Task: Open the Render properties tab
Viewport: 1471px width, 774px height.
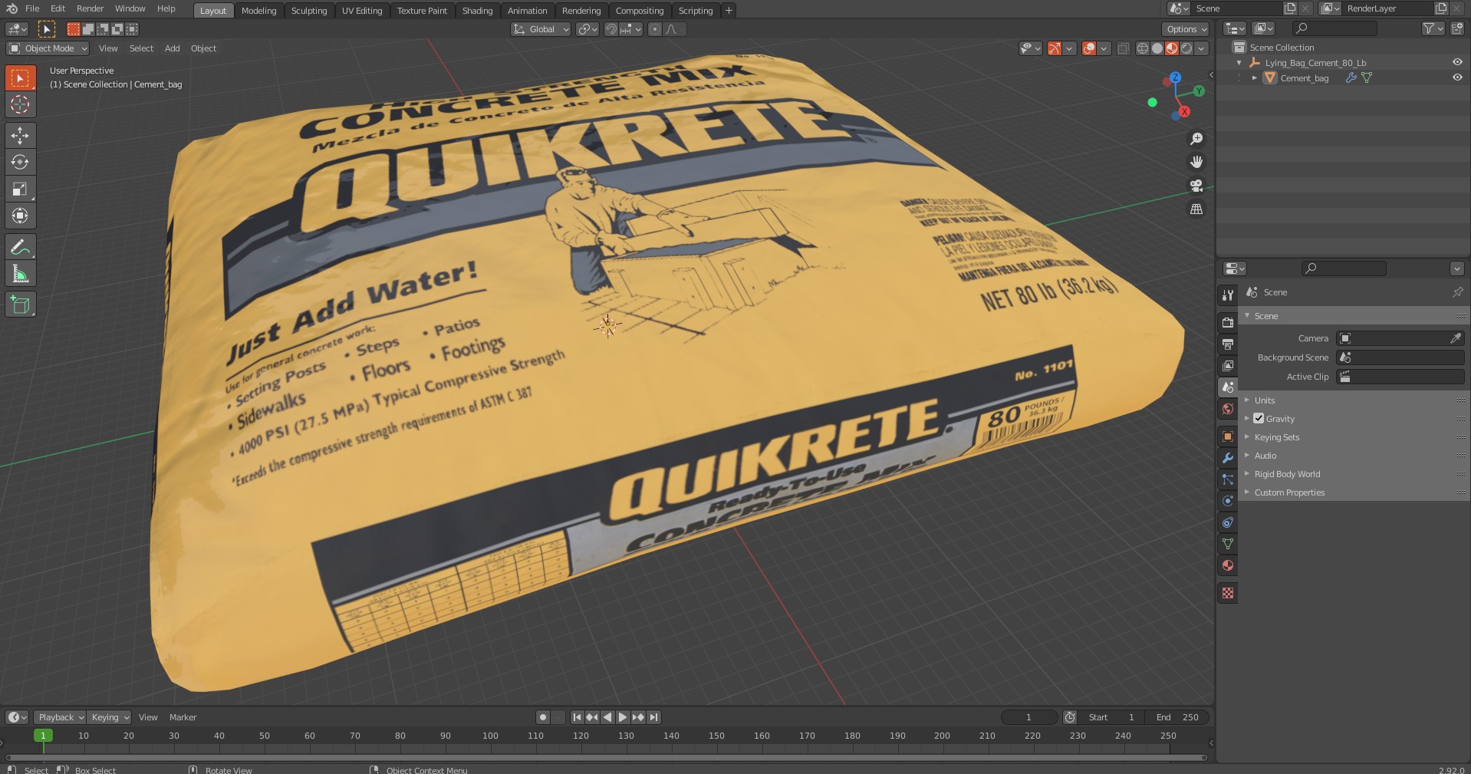Action: tap(1228, 323)
